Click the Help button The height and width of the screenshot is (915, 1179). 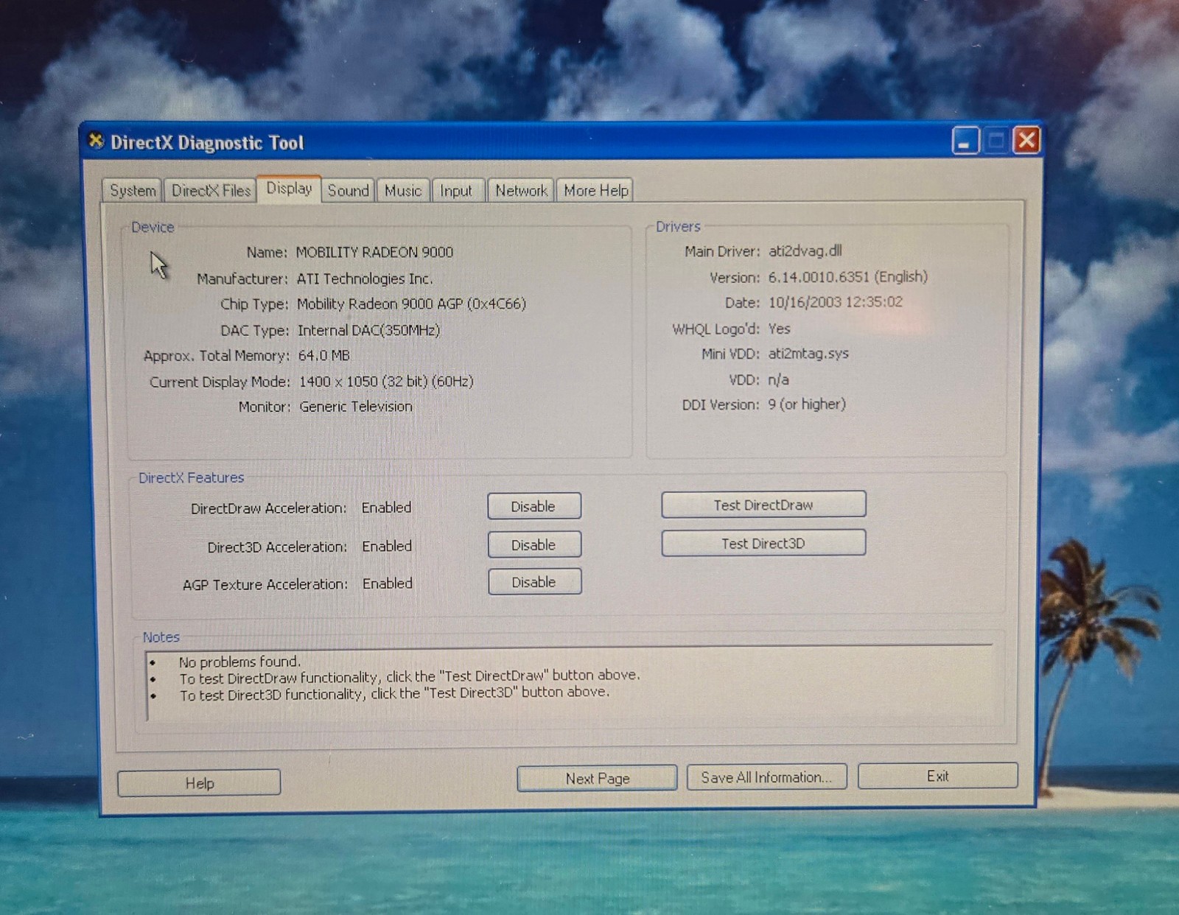199,782
